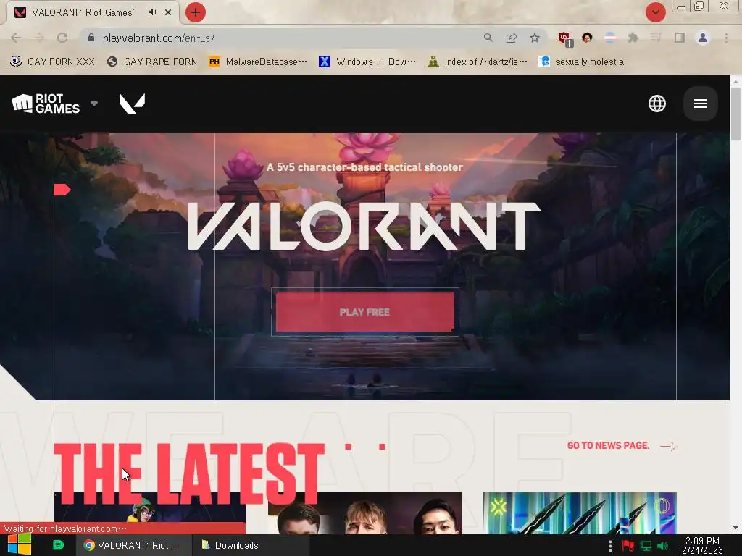Click the Valorant V logo
This screenshot has height=556, width=742.
coord(132,104)
